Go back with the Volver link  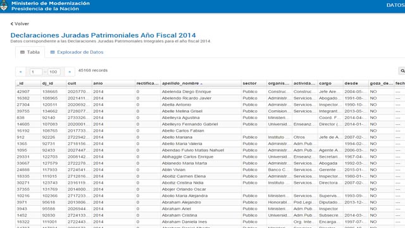pyautogui.click(x=20, y=24)
